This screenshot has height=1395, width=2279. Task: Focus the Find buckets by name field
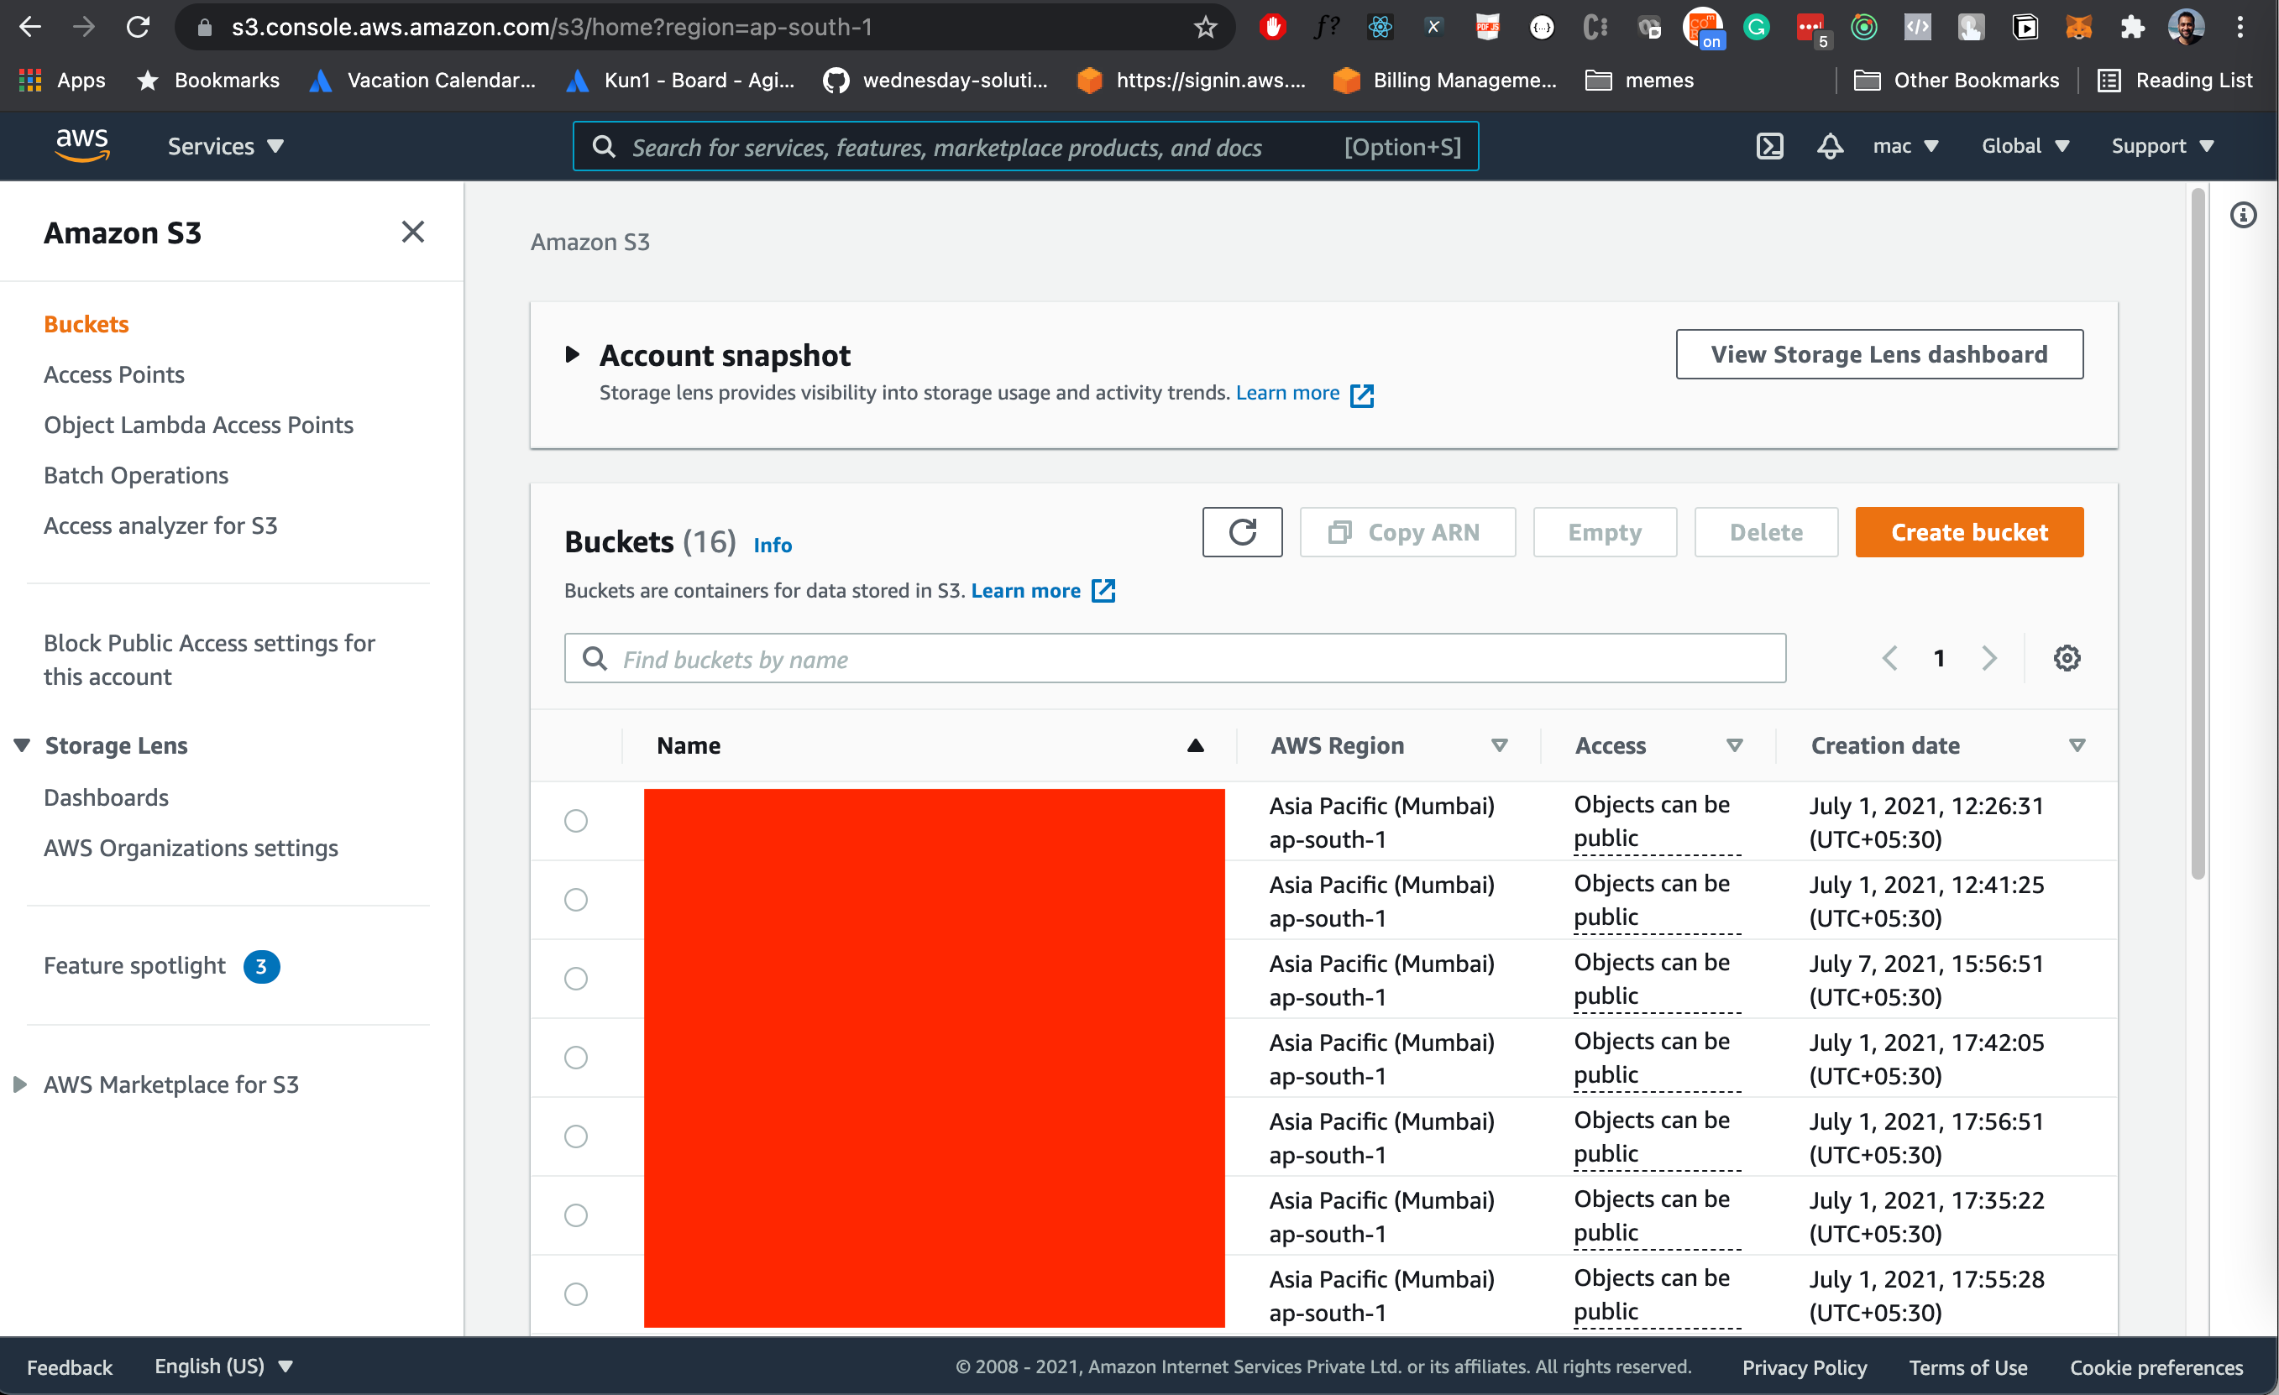pos(1175,658)
